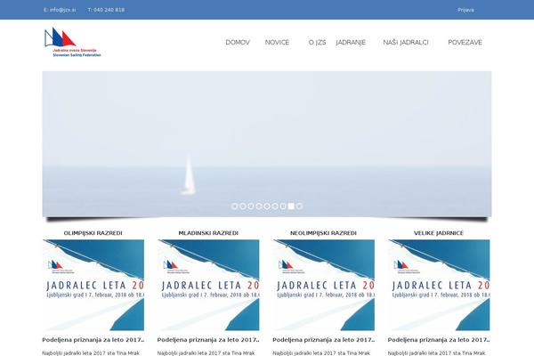Open the POVEZAVE menu item
Screen dimensions: 534x356
465,42
